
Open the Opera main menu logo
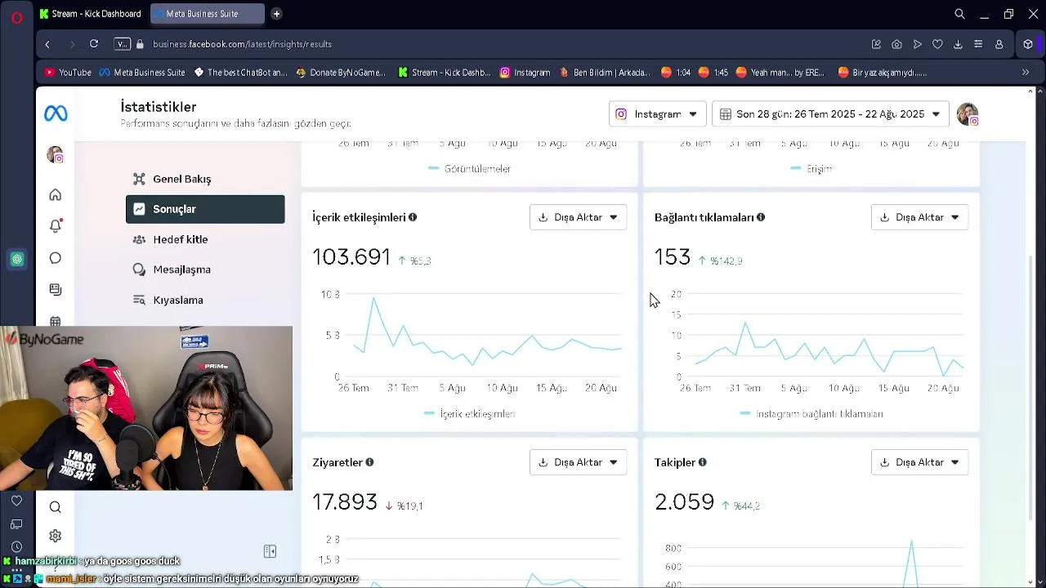[17, 16]
